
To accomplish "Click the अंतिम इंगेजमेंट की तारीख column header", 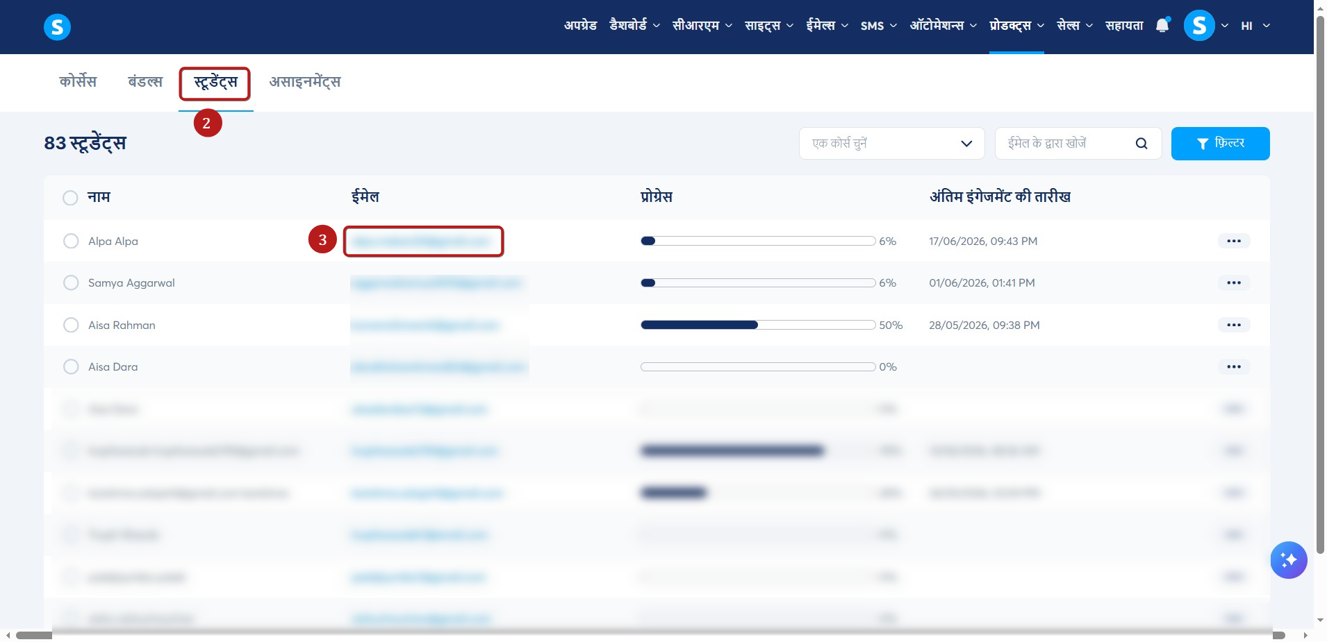I will [x=1000, y=197].
